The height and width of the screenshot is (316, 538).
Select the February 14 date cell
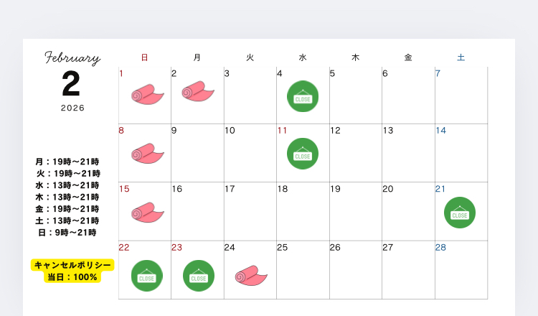pos(461,153)
